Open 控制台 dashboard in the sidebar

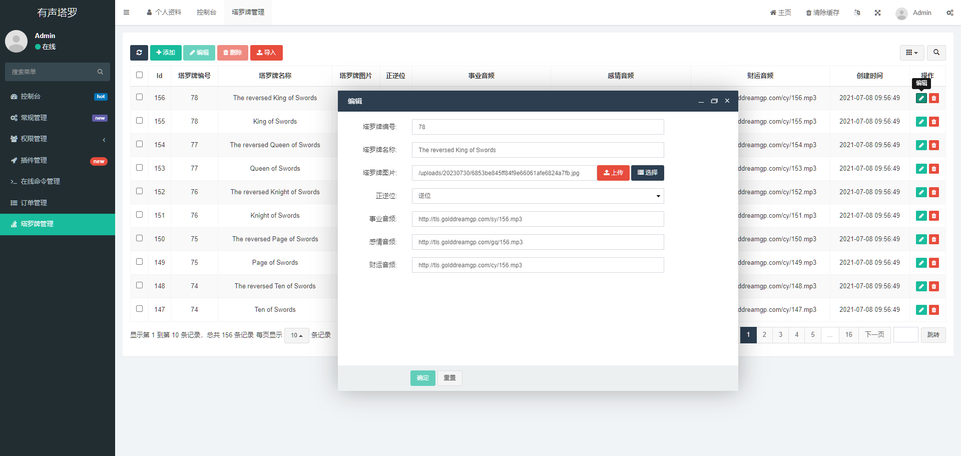click(58, 96)
